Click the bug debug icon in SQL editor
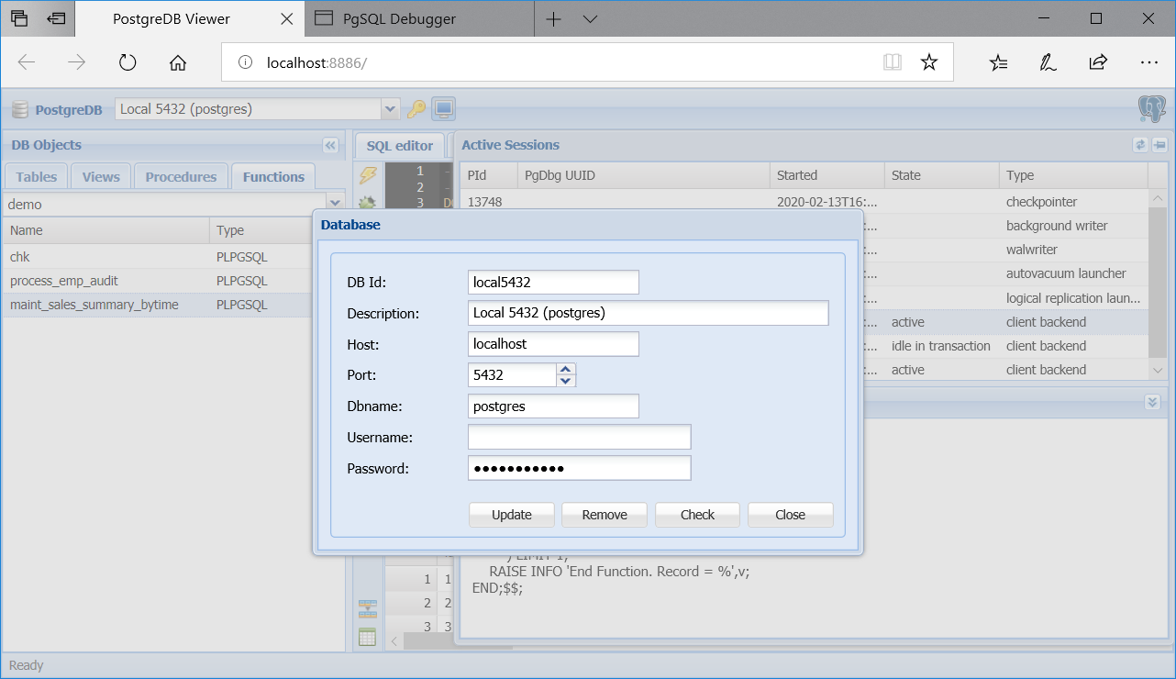Image resolution: width=1176 pixels, height=679 pixels. click(x=368, y=204)
